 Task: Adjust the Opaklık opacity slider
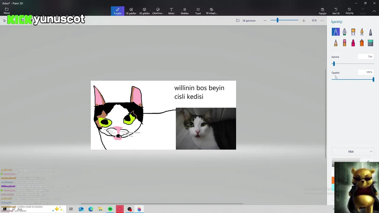pos(353,79)
